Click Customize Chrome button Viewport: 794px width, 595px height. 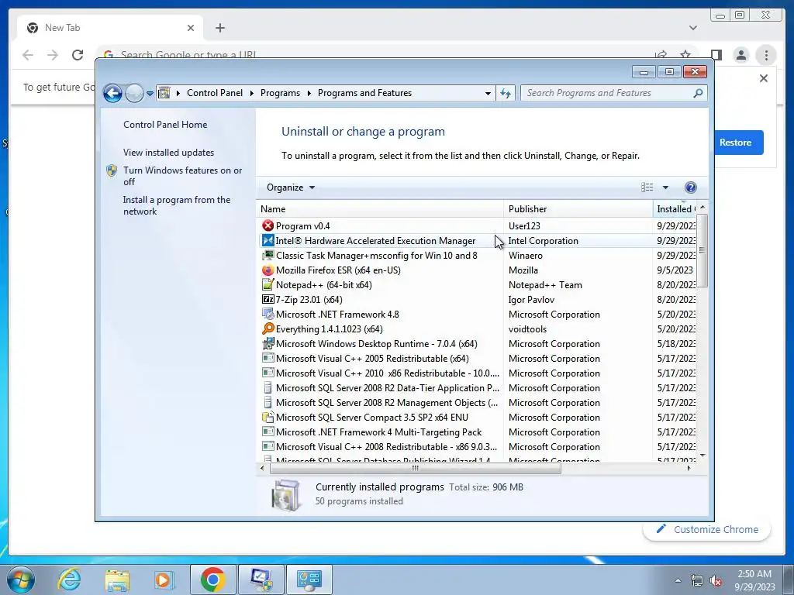(707, 529)
